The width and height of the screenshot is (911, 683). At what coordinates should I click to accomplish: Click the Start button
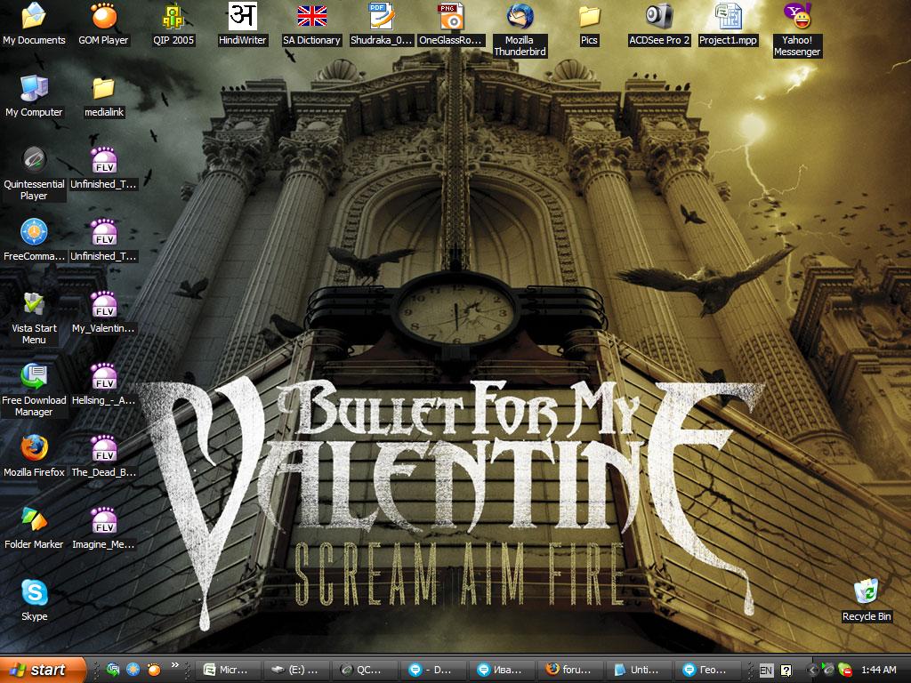coord(43,670)
